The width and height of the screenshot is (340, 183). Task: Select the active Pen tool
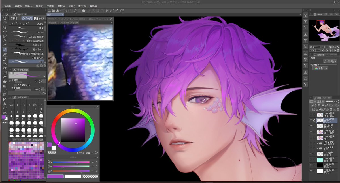5,50
